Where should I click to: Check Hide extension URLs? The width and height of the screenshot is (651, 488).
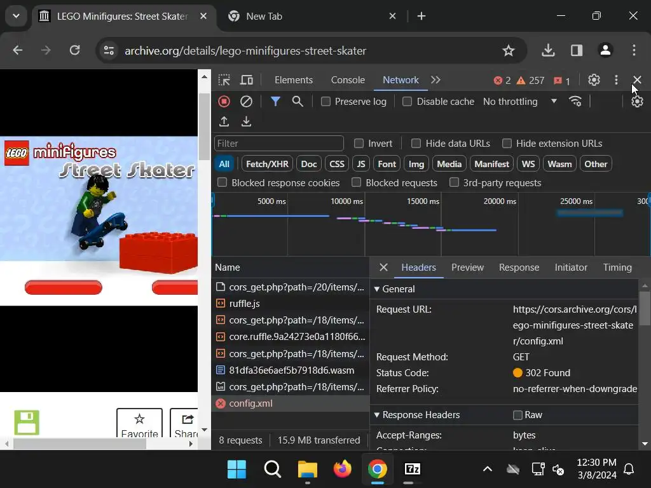pos(507,144)
